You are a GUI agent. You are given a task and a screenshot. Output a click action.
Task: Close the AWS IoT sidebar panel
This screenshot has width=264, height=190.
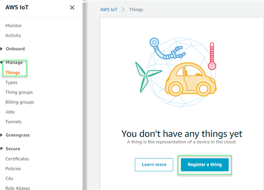72,8
